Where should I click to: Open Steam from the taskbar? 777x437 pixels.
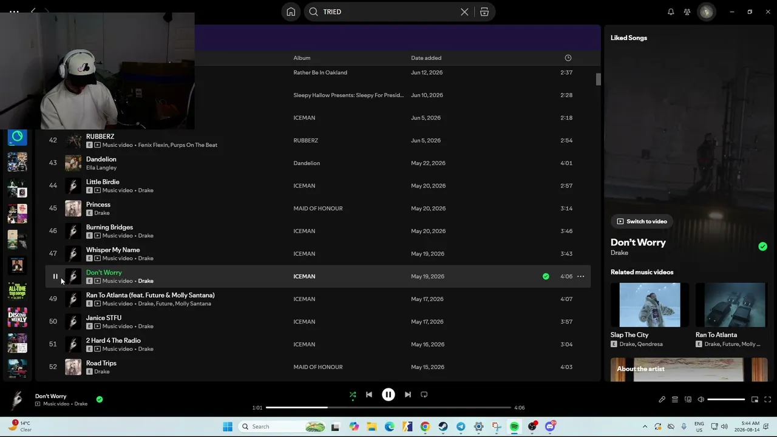(x=443, y=427)
